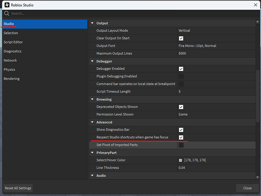Collapse the Browsing section
The image size is (261, 196).
tap(92, 99)
